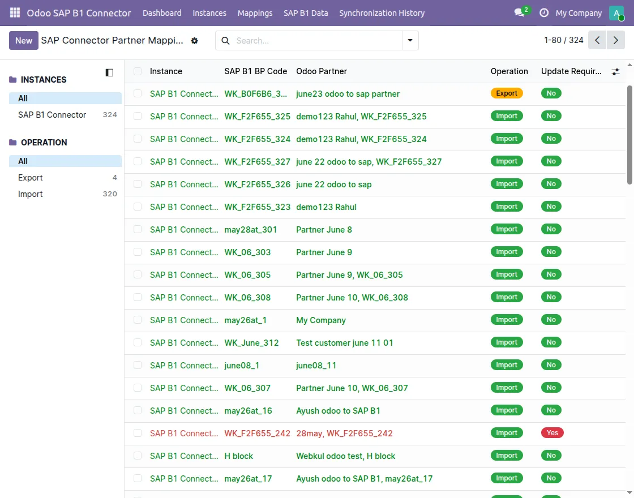Open record 'Test customer june 11 01'
This screenshot has height=498, width=634.
pyautogui.click(x=345, y=343)
